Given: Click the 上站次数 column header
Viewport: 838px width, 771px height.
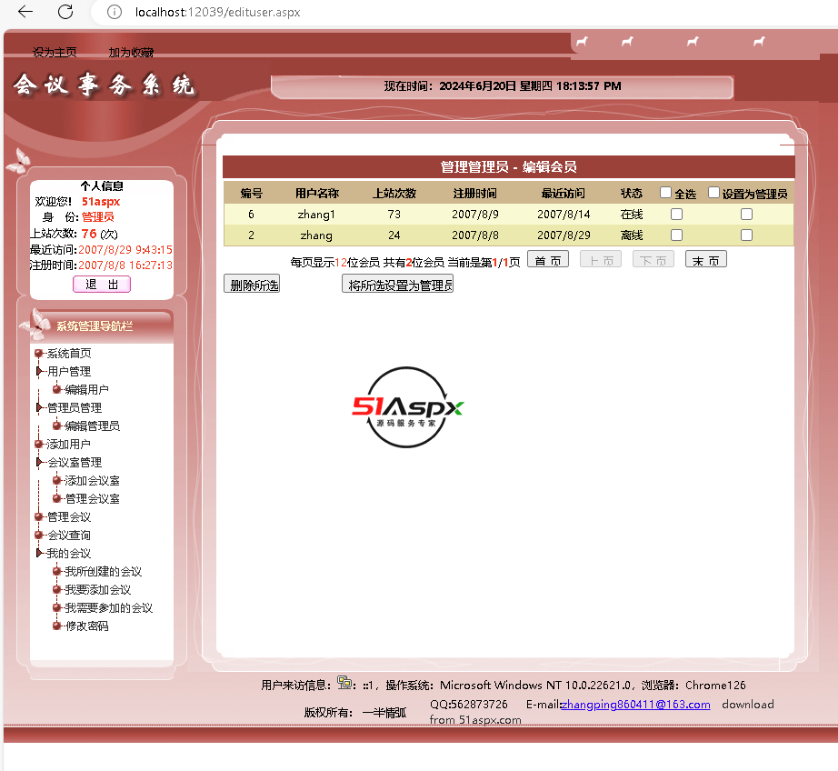Looking at the screenshot, I should pos(394,193).
